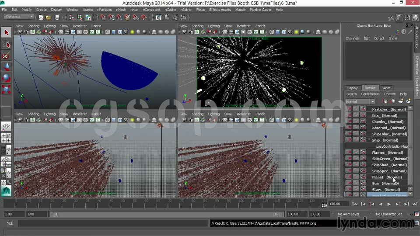
Task: Click create new empty render layer icon
Action: pos(400,101)
